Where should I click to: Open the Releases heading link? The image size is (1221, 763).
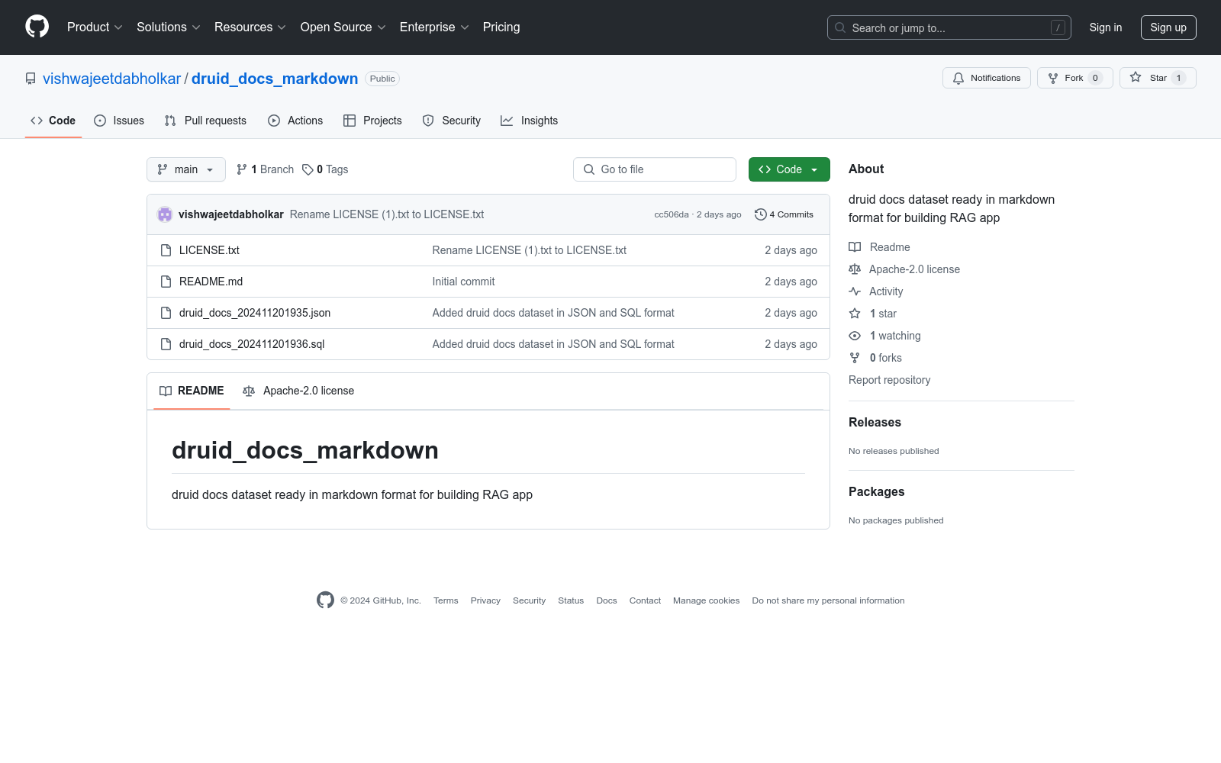coord(875,422)
